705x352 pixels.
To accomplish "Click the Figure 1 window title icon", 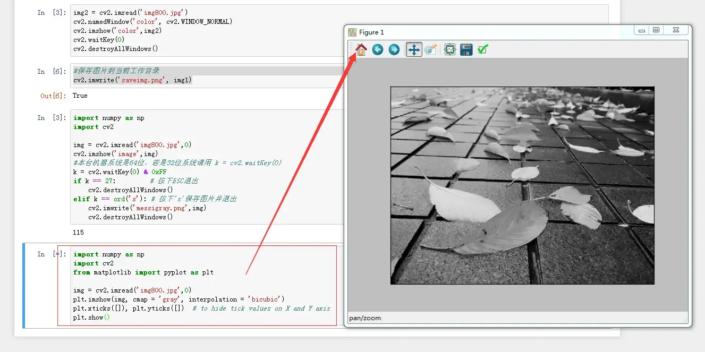I will tap(352, 32).
